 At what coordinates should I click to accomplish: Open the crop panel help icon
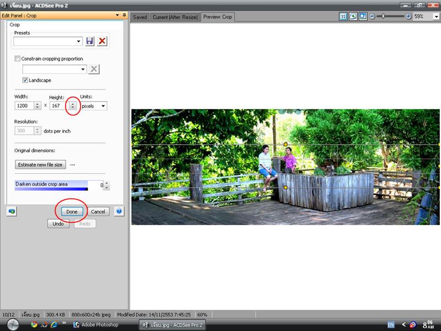tap(119, 211)
